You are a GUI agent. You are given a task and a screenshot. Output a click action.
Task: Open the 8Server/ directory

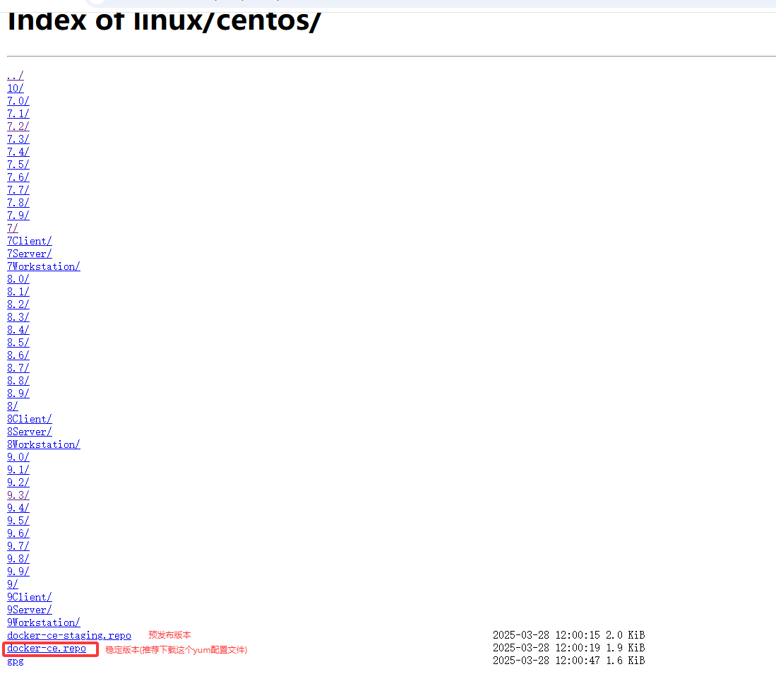(x=29, y=432)
